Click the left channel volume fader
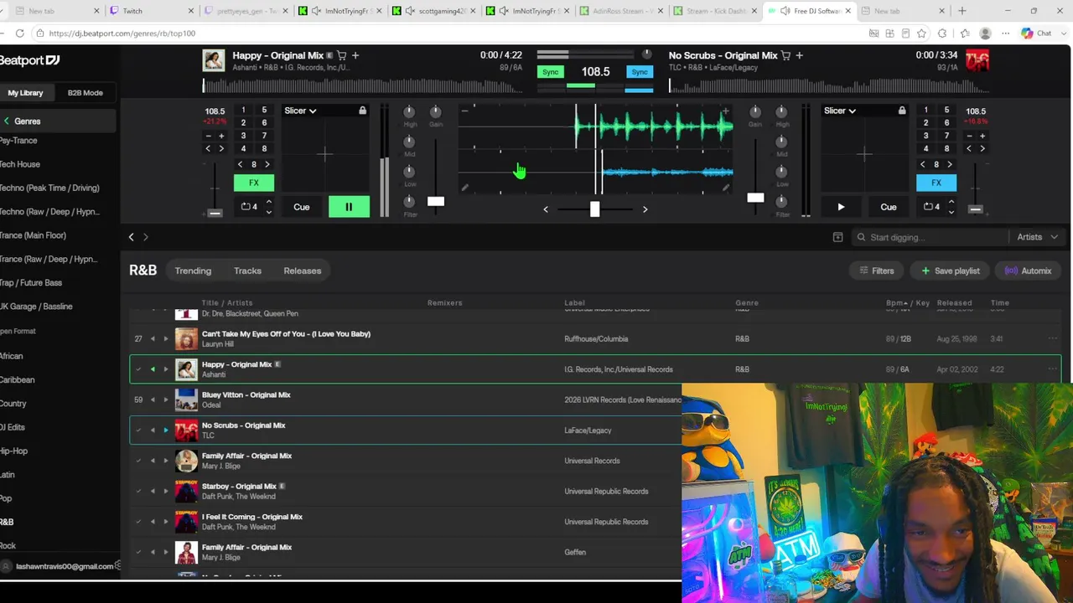 [x=436, y=201]
